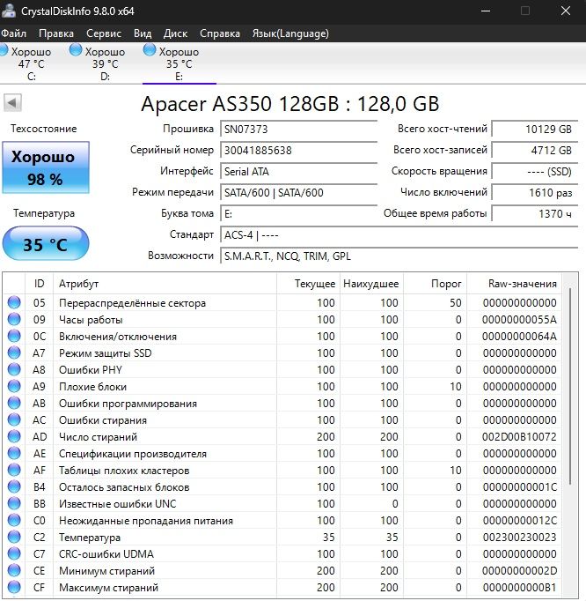586x601 pixels.
Task: Click status orb for attribute 05 row
Action: (14, 302)
